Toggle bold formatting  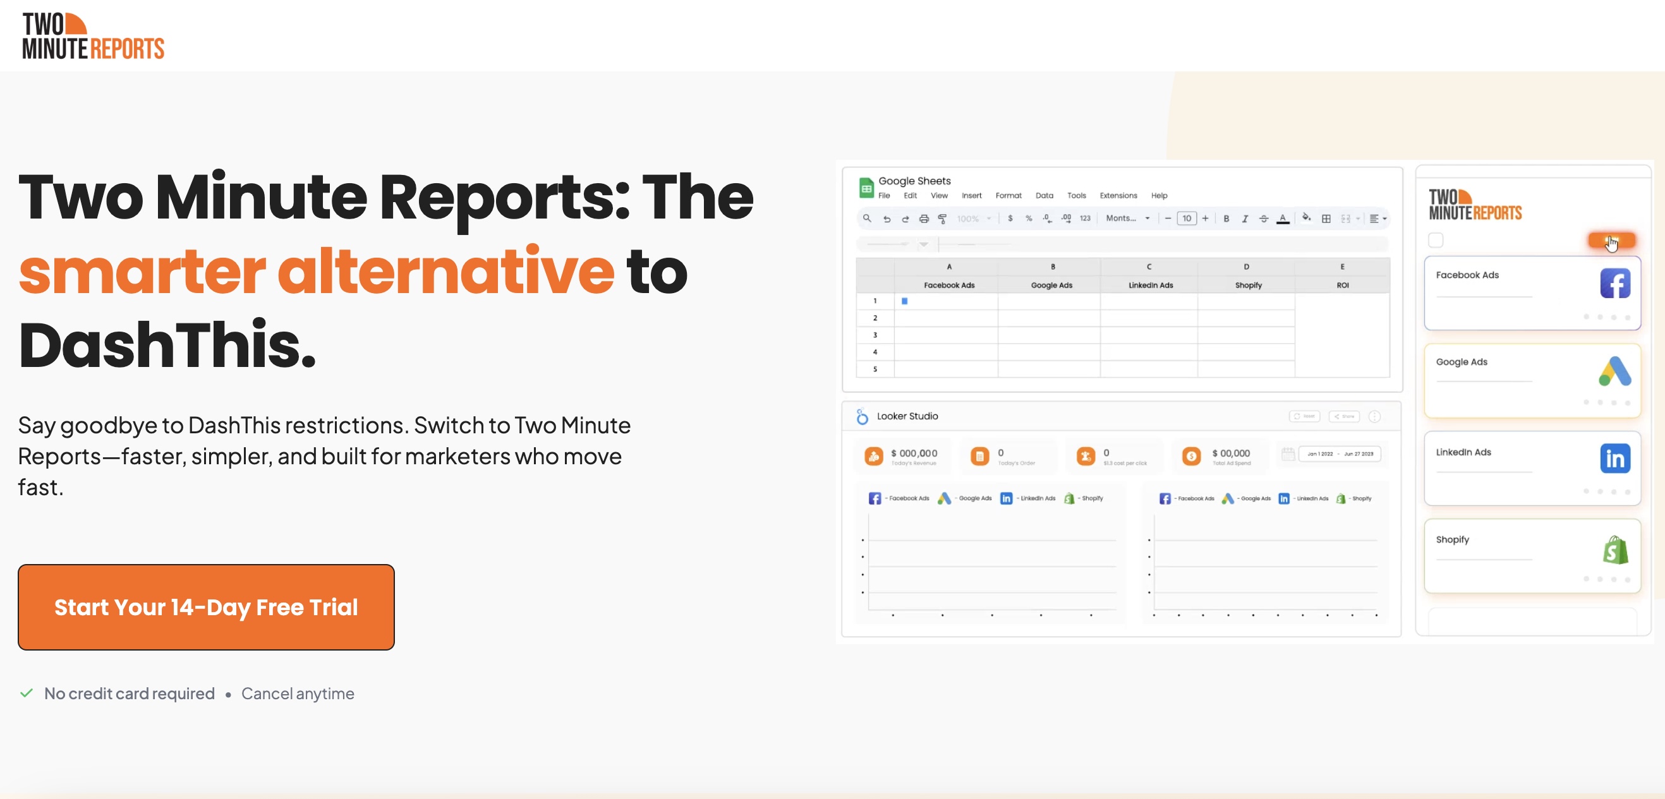tap(1226, 219)
